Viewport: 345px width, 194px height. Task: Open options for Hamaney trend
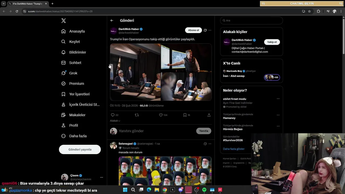pos(278,115)
